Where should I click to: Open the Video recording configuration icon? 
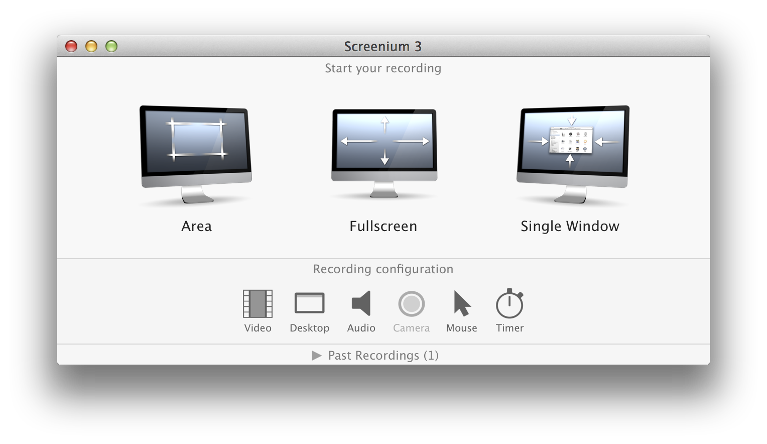click(x=258, y=304)
